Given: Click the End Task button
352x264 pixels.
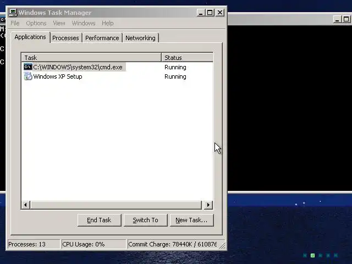Looking at the screenshot, I should click(99, 220).
